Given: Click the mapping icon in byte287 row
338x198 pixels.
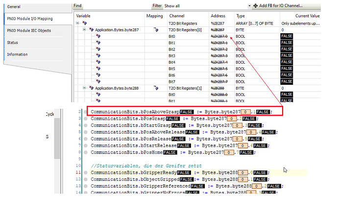Looking at the screenshot, I should (x=156, y=29).
